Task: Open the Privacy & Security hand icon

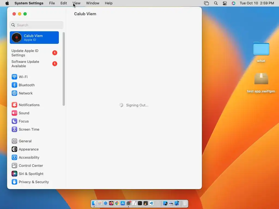Action: point(14,182)
